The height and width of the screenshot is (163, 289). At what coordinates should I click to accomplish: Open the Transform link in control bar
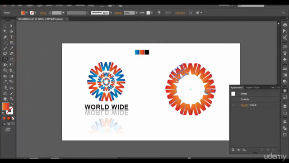[180, 13]
